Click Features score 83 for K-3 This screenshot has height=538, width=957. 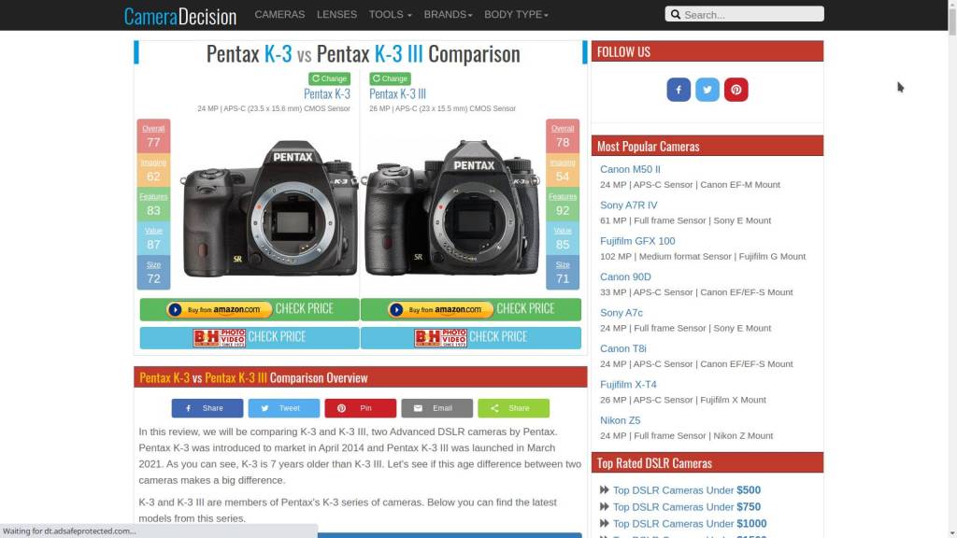pos(153,205)
